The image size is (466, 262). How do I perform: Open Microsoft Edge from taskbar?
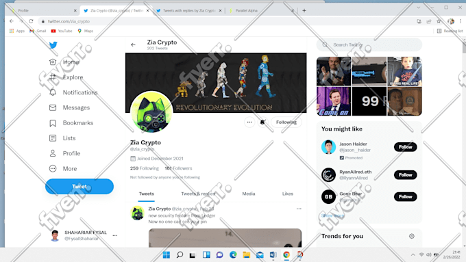click(233, 255)
